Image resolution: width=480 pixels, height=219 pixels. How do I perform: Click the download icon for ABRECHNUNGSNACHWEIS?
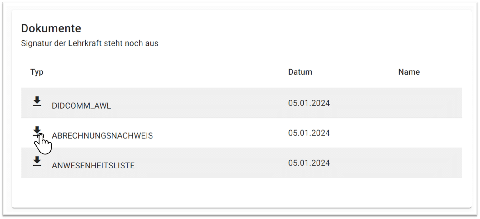point(37,132)
